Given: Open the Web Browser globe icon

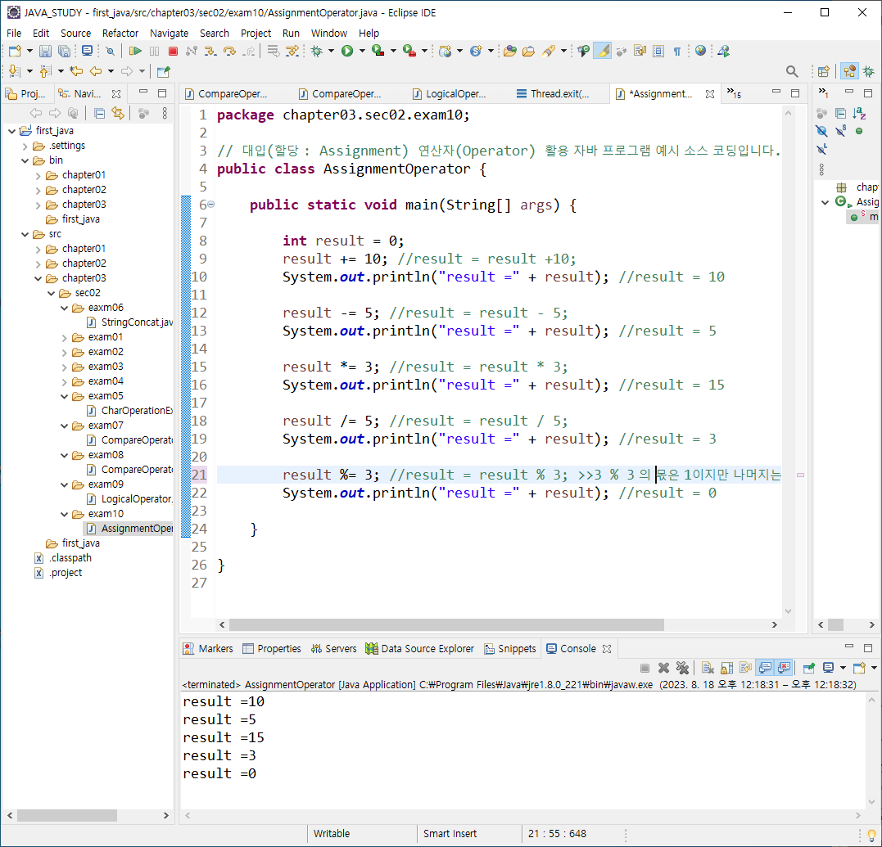Looking at the screenshot, I should coord(700,51).
